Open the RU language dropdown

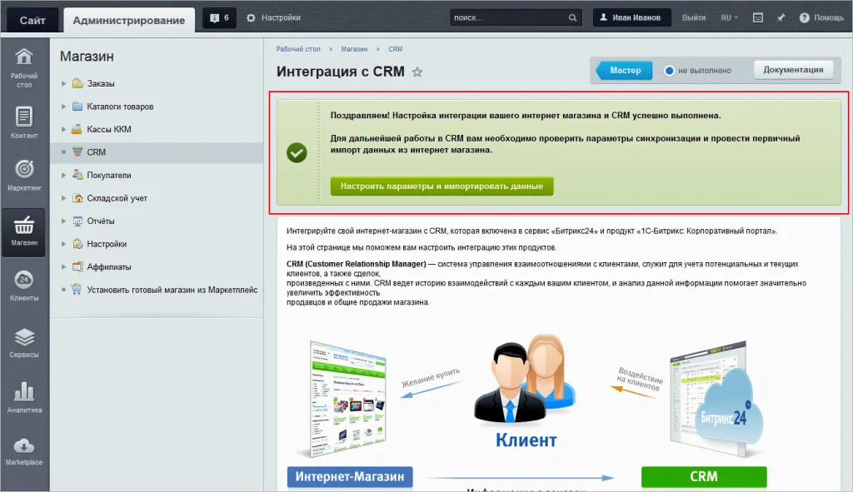point(730,17)
